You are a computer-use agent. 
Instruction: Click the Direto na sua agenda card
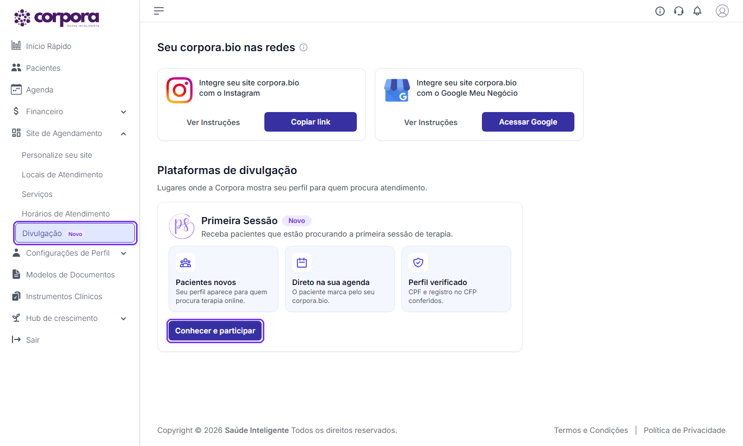[x=340, y=279]
